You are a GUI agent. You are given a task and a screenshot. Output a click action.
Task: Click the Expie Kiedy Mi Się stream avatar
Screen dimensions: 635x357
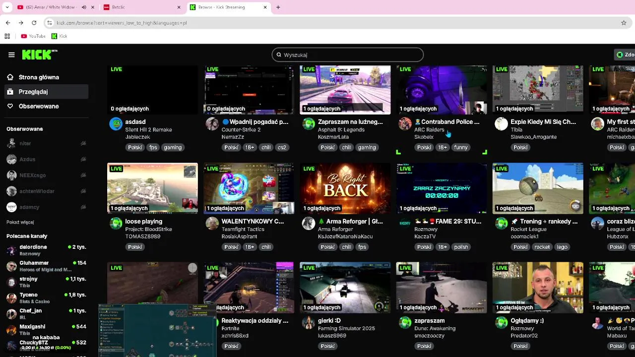pos(501,124)
